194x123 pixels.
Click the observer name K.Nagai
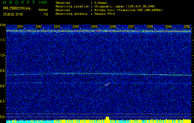pos(101,2)
